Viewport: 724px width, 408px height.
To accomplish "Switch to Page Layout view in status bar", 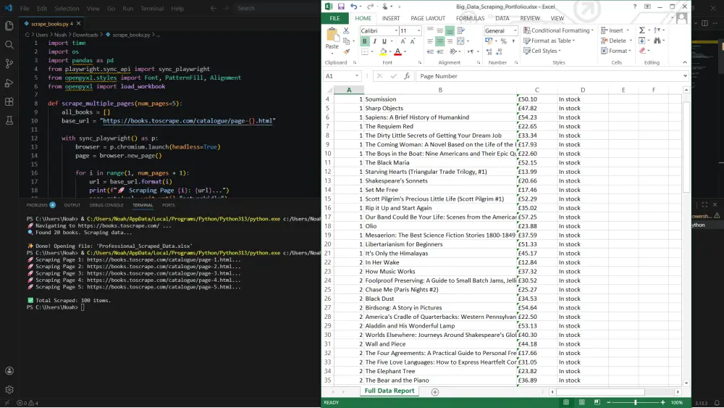I will [x=582, y=402].
